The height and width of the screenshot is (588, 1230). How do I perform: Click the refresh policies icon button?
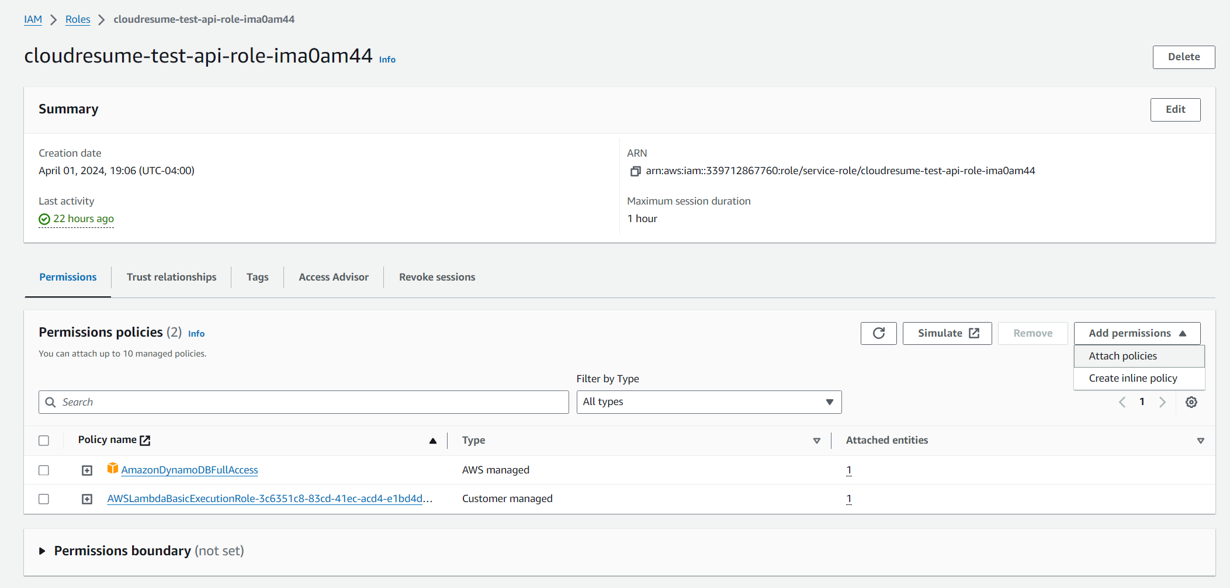[x=878, y=333]
